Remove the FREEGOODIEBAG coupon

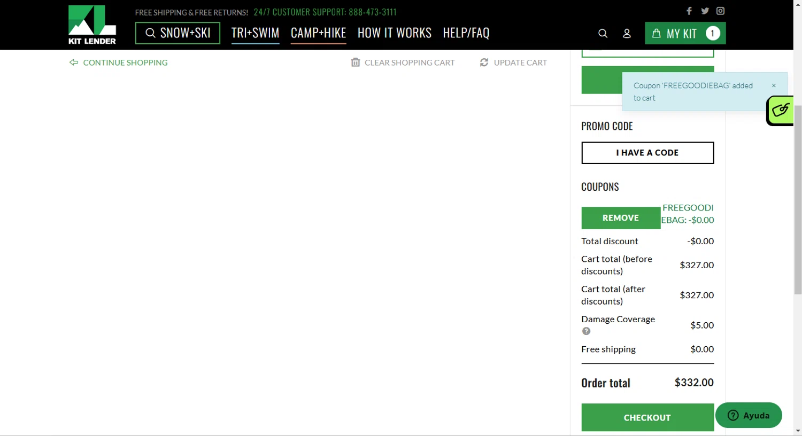(x=621, y=218)
